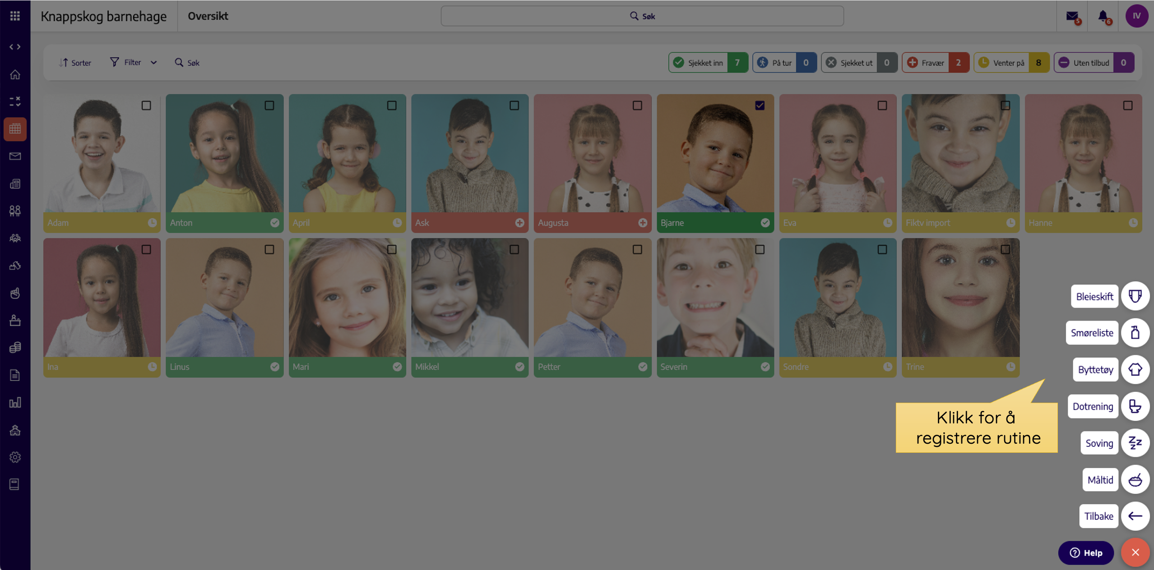Open the bar chart statistics sidebar icon
The image size is (1154, 570).
[x=15, y=402]
